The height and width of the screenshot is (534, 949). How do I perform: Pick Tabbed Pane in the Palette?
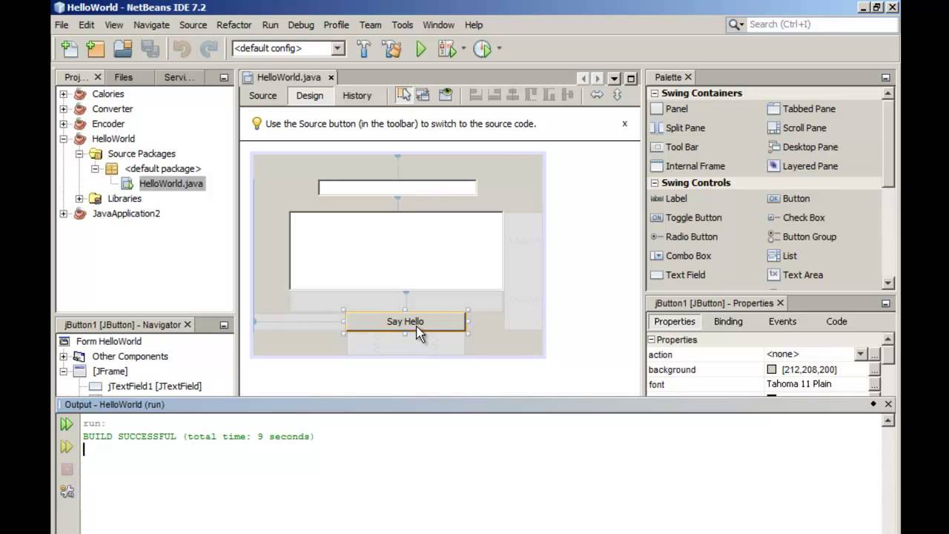pos(801,109)
